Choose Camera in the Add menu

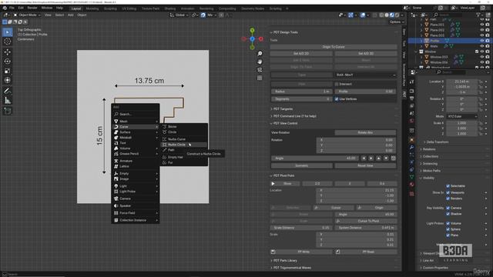(x=136, y=199)
